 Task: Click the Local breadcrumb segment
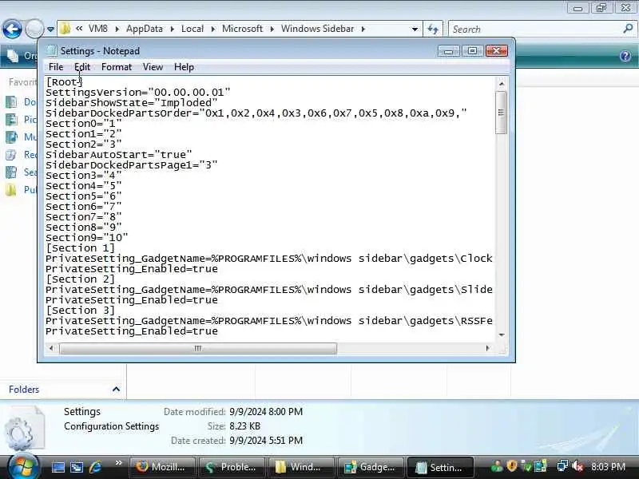(x=192, y=29)
